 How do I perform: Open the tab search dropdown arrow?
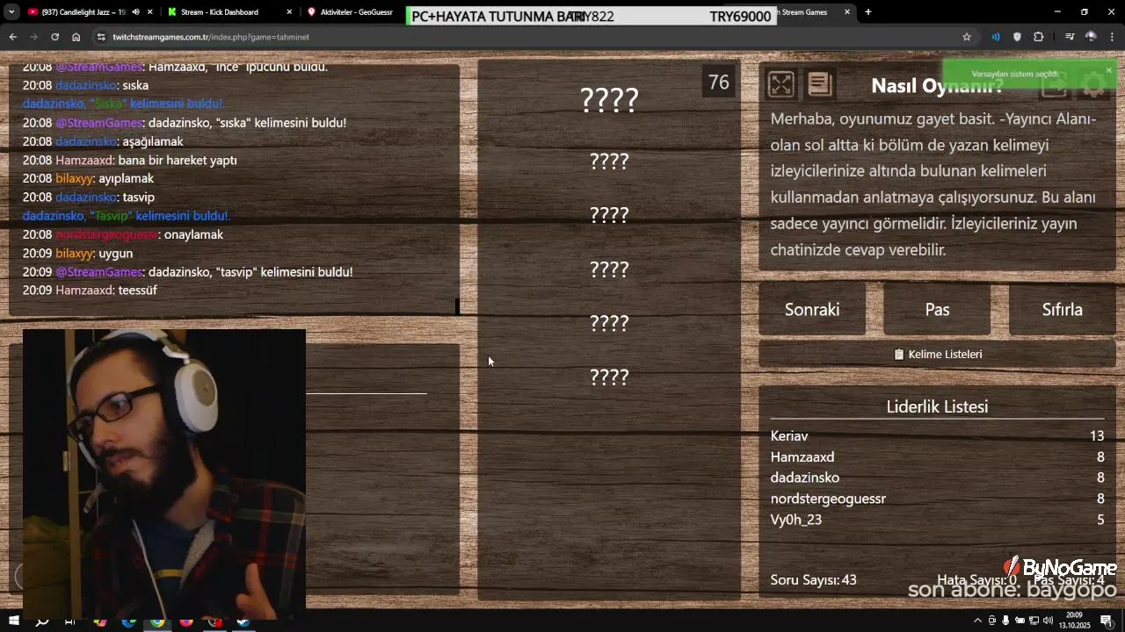click(11, 12)
